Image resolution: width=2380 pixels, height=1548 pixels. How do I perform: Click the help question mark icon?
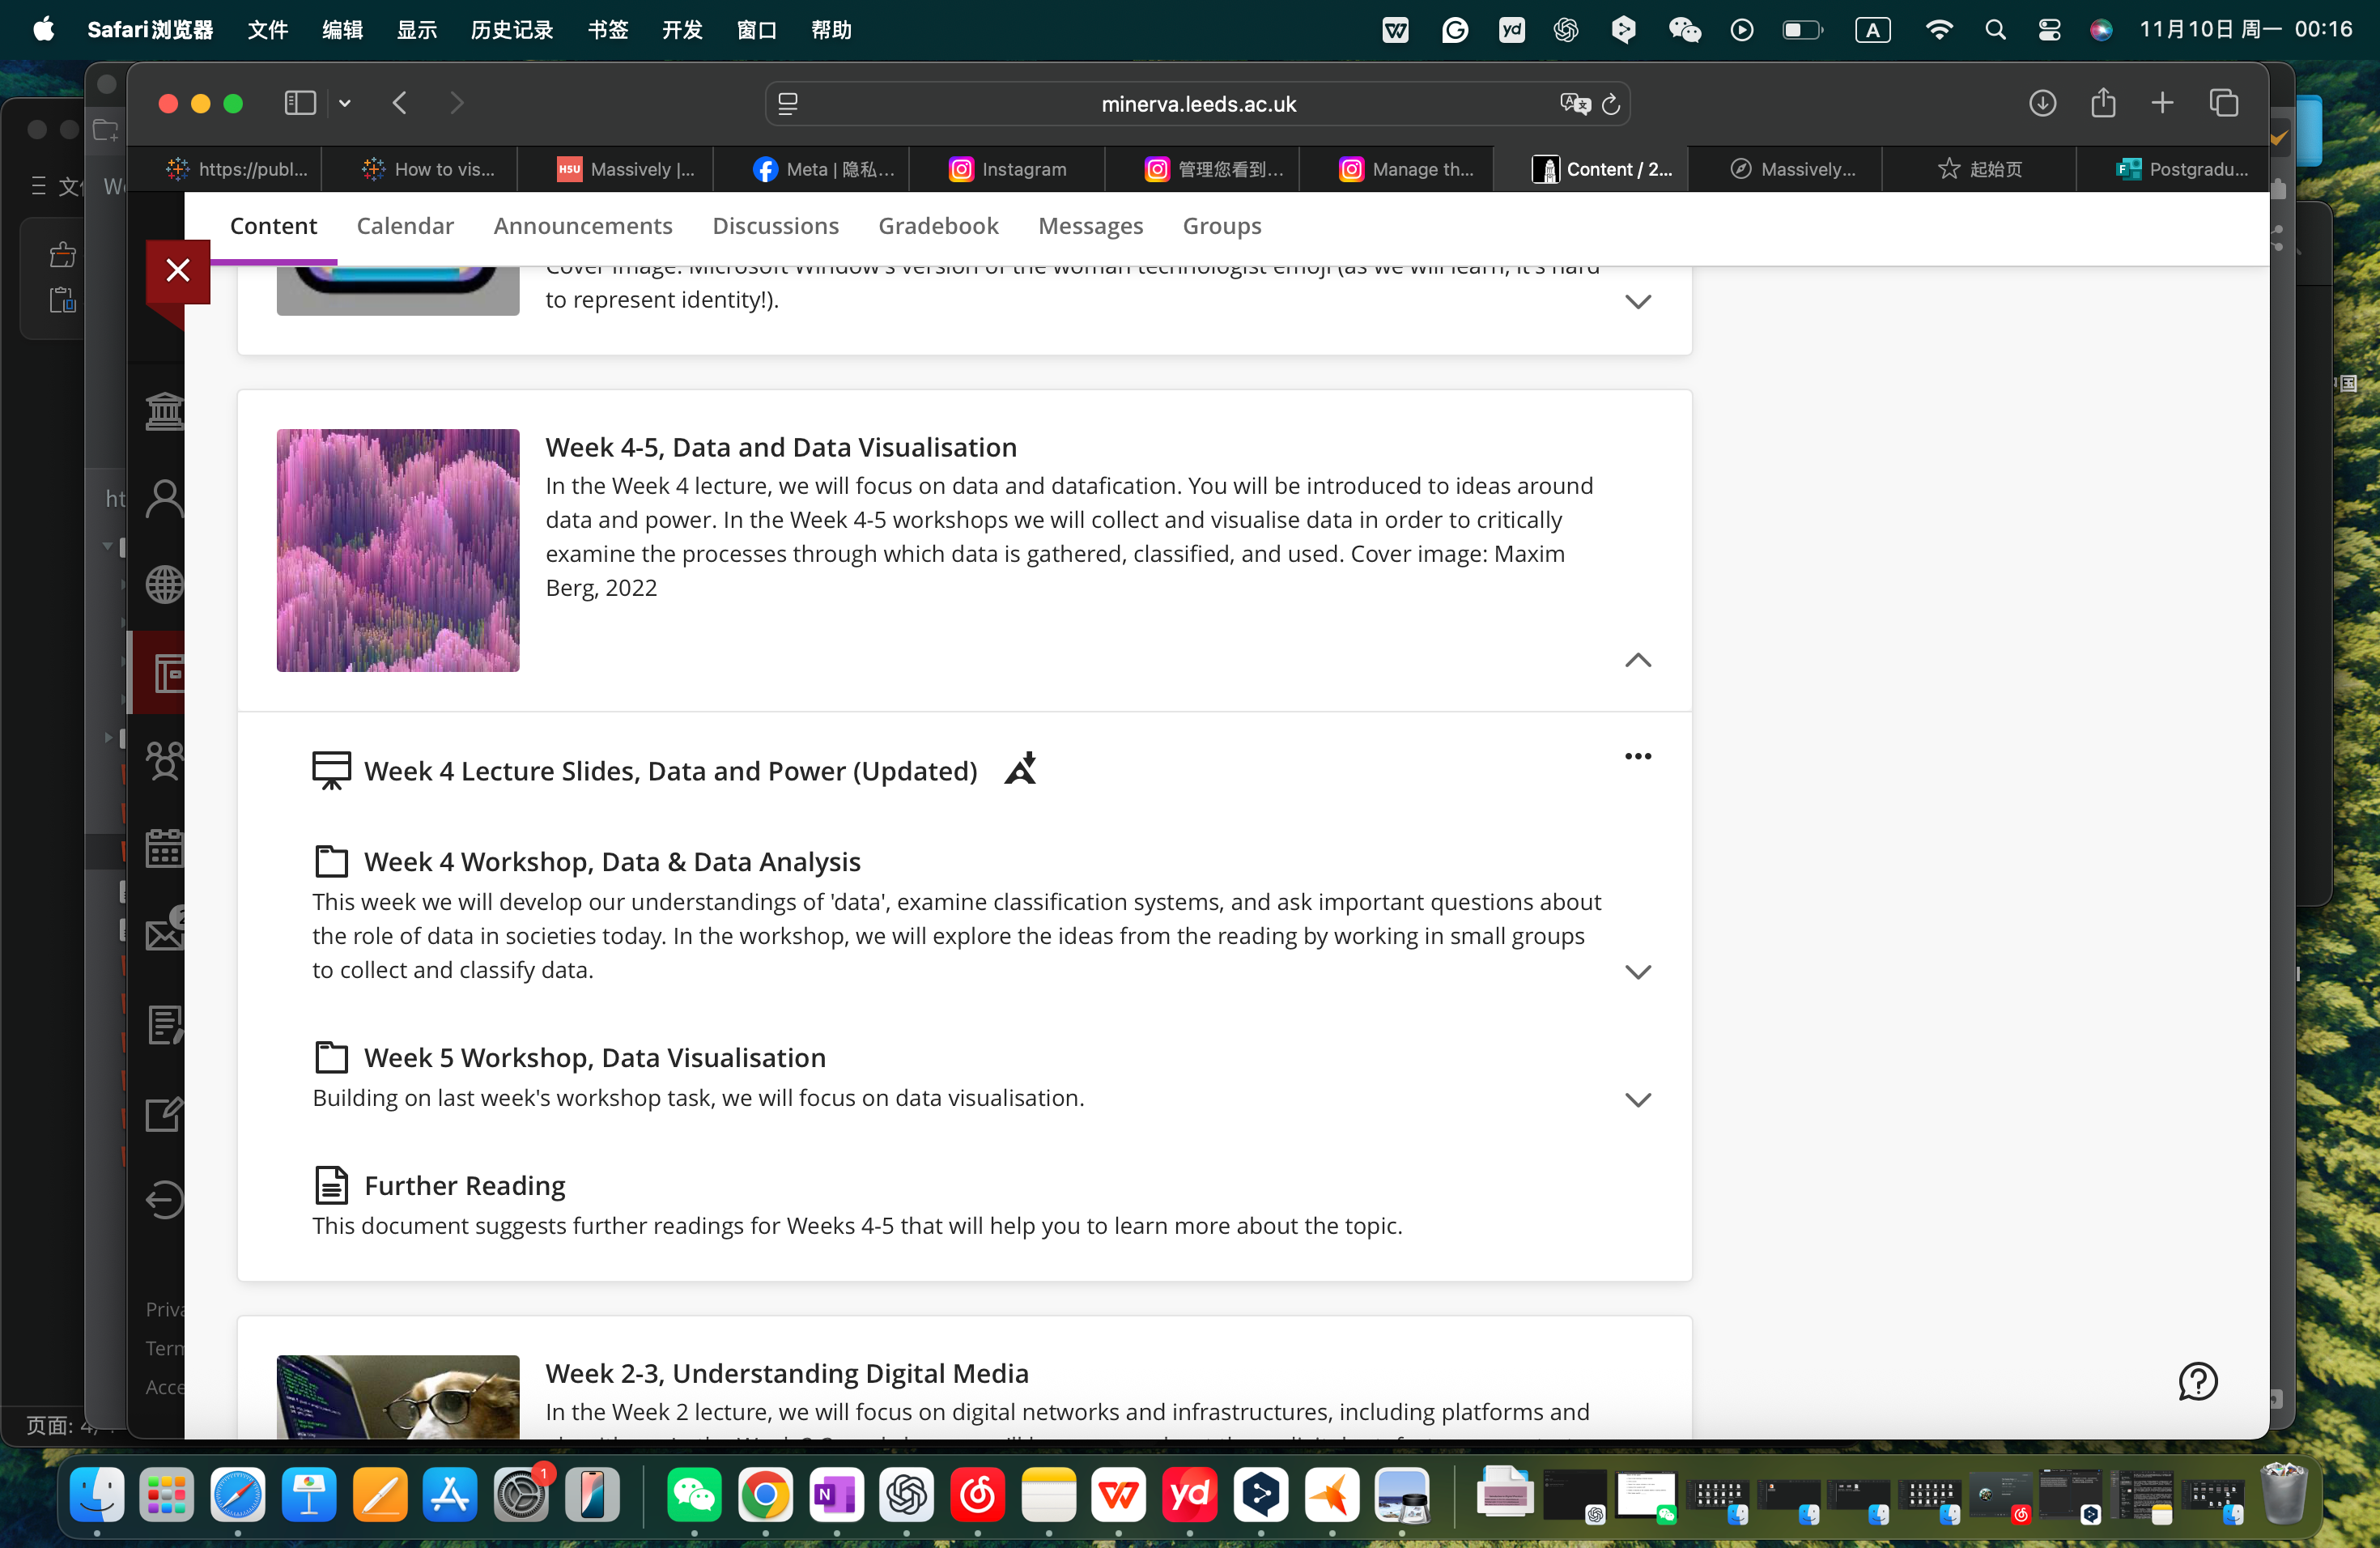tap(2197, 1381)
